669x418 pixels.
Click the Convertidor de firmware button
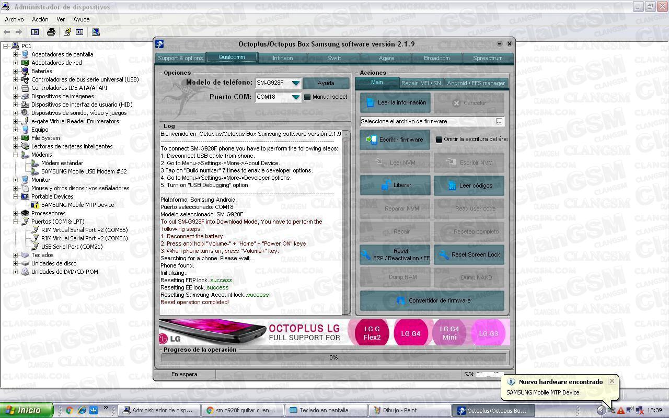(432, 300)
